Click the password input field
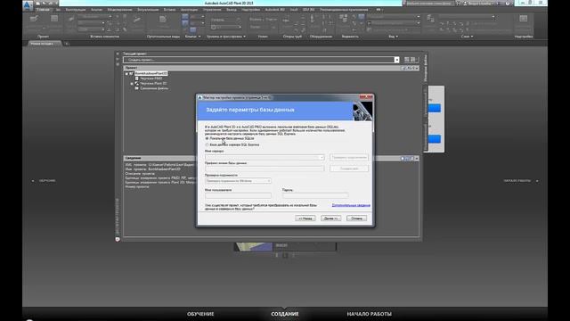The width and height of the screenshot is (570, 321). (315, 195)
